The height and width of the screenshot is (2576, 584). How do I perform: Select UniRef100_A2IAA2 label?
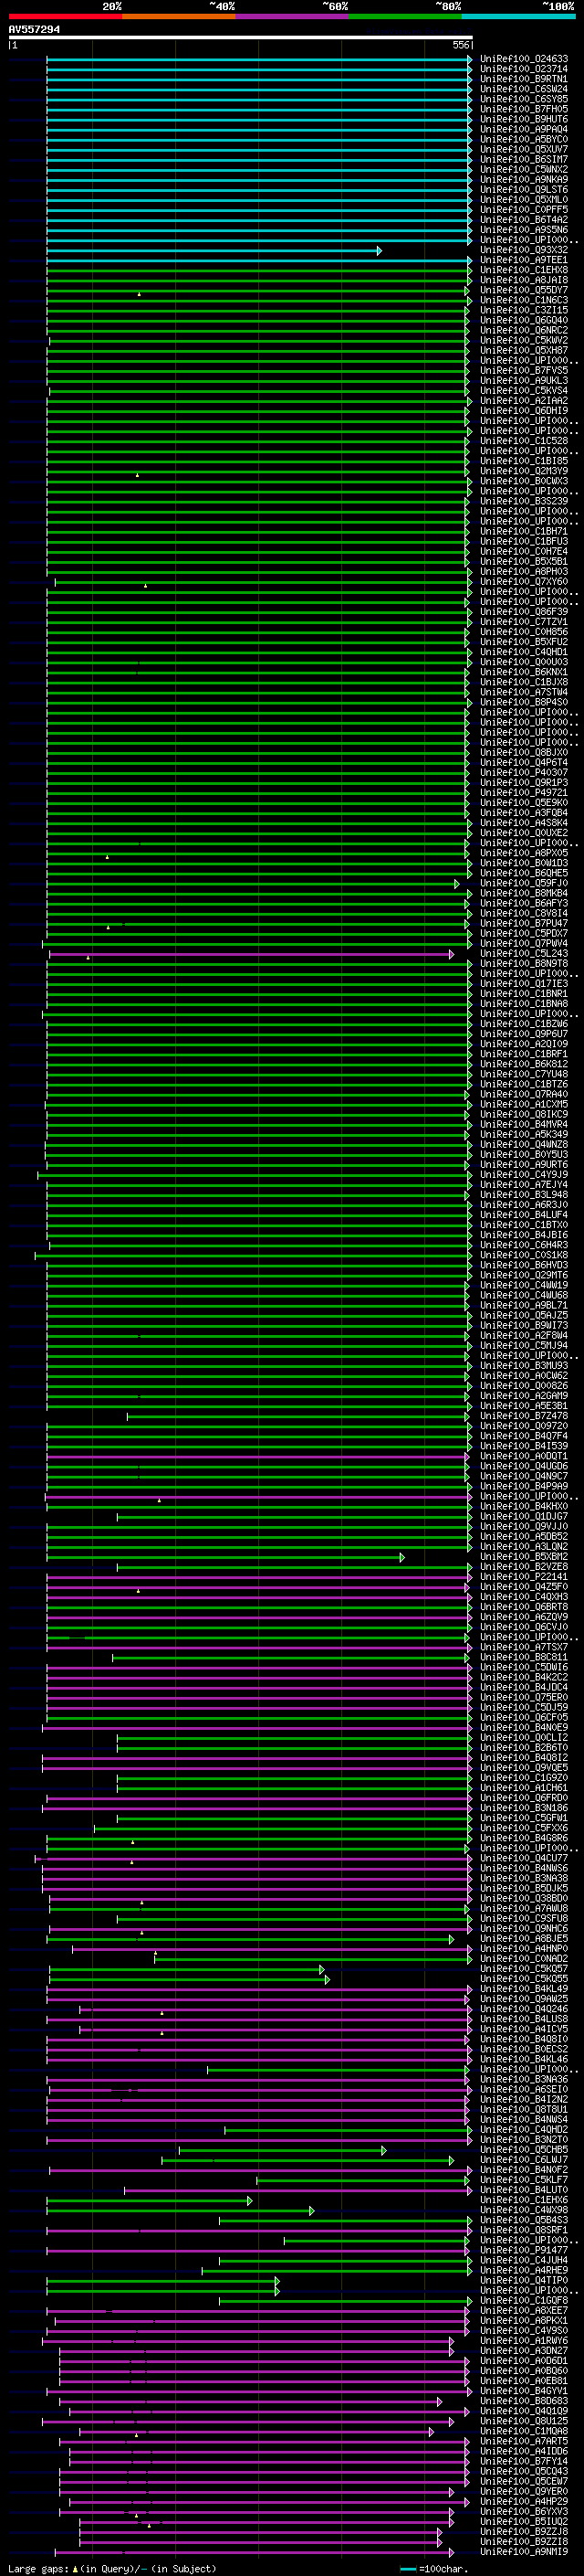click(524, 401)
